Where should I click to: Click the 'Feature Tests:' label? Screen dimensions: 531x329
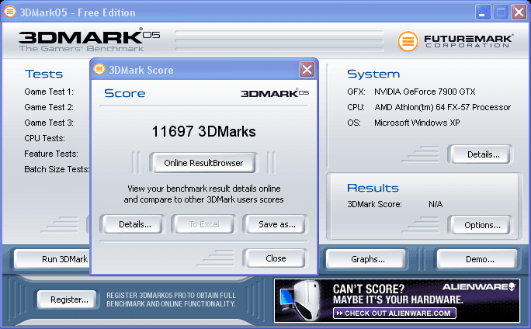pyautogui.click(x=51, y=154)
